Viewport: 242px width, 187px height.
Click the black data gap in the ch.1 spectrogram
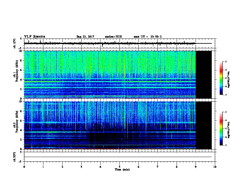coord(204,75)
